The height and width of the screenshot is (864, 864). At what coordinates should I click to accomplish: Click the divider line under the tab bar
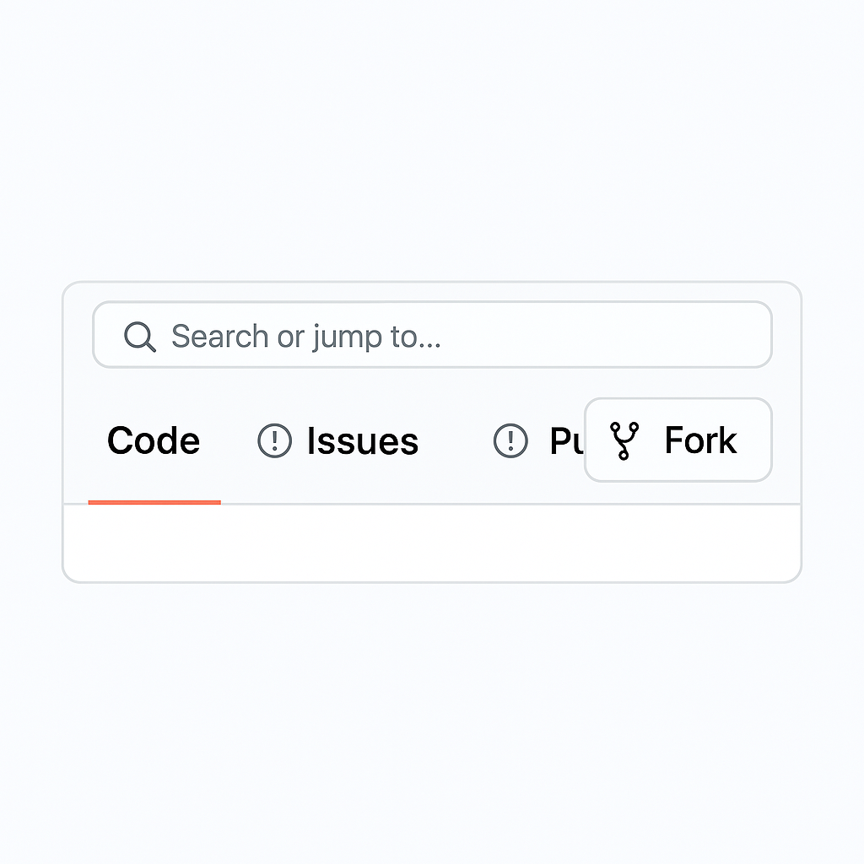(x=506, y=504)
